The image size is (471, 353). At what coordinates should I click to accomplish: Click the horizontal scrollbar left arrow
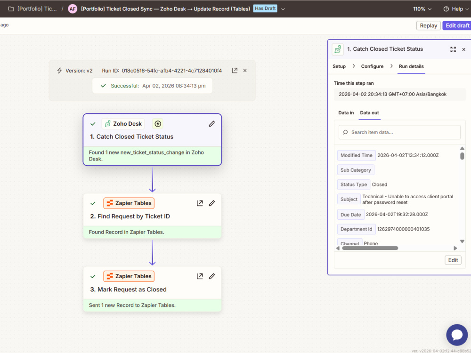pyautogui.click(x=338, y=248)
